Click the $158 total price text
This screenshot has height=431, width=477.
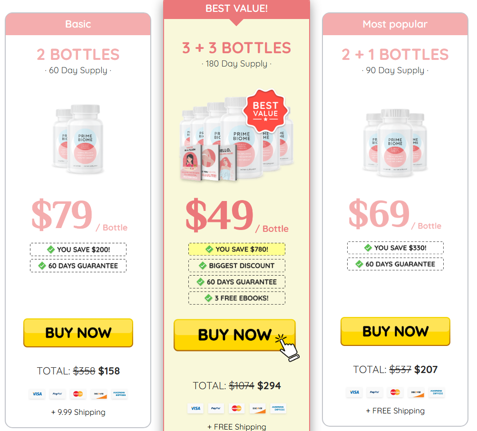pos(109,371)
